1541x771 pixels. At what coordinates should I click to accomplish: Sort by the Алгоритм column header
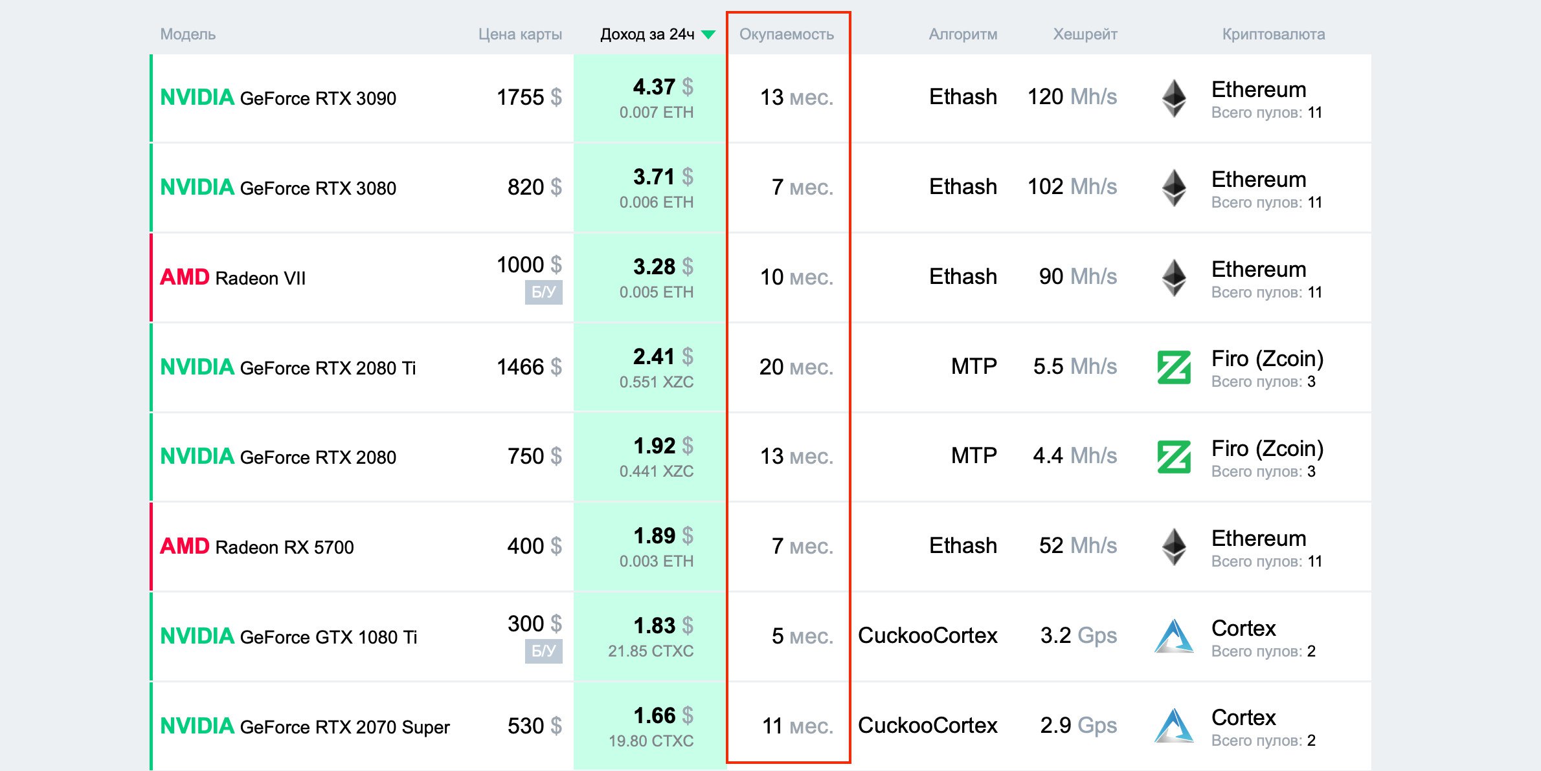pos(963,34)
